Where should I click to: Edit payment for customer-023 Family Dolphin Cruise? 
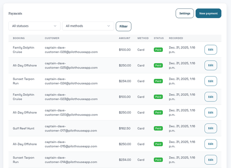pos(211,97)
